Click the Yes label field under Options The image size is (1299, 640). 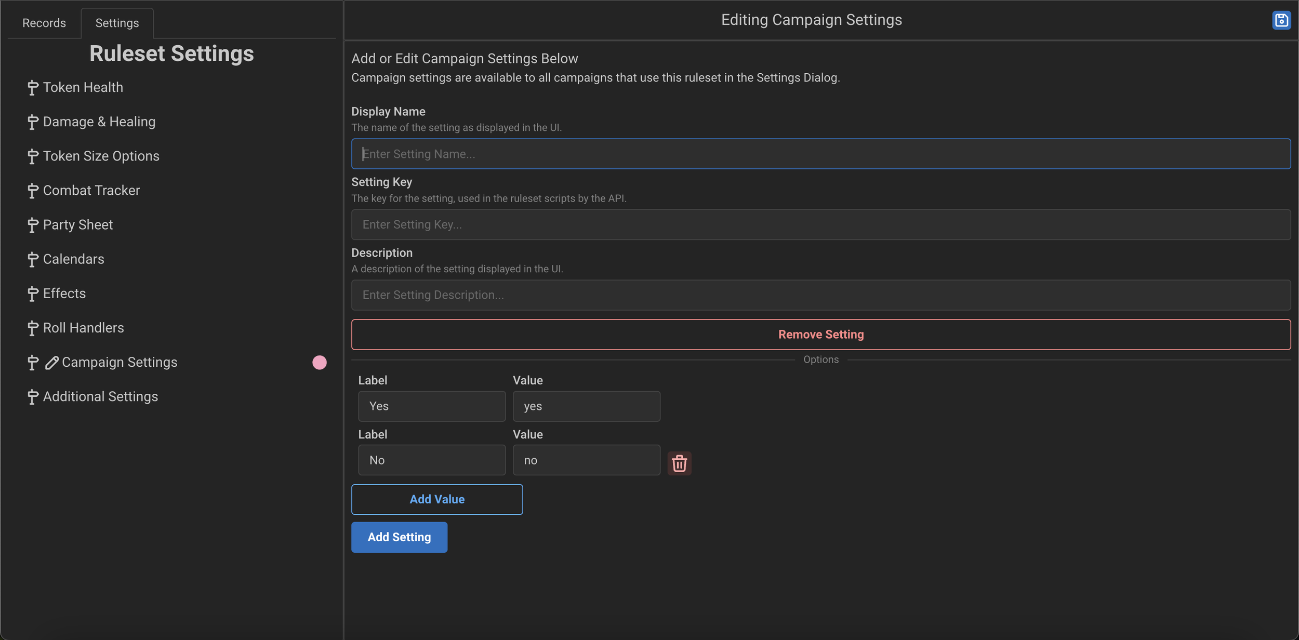[x=432, y=406]
